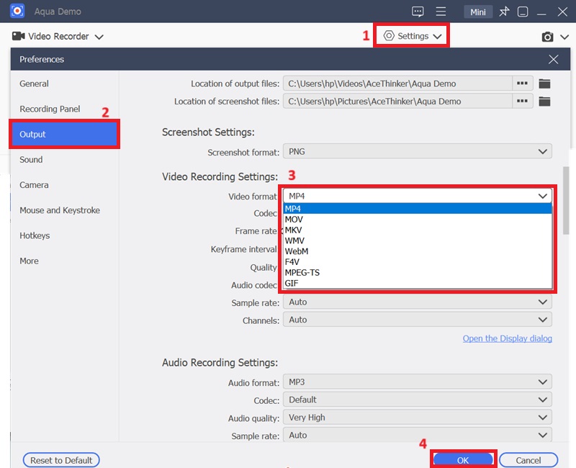Open output files folder icon
The height and width of the screenshot is (468, 576).
tap(544, 84)
